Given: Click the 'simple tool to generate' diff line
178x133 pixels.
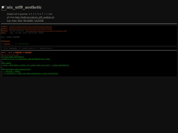Looking at the screenshot, I should click(x=25, y=59).
